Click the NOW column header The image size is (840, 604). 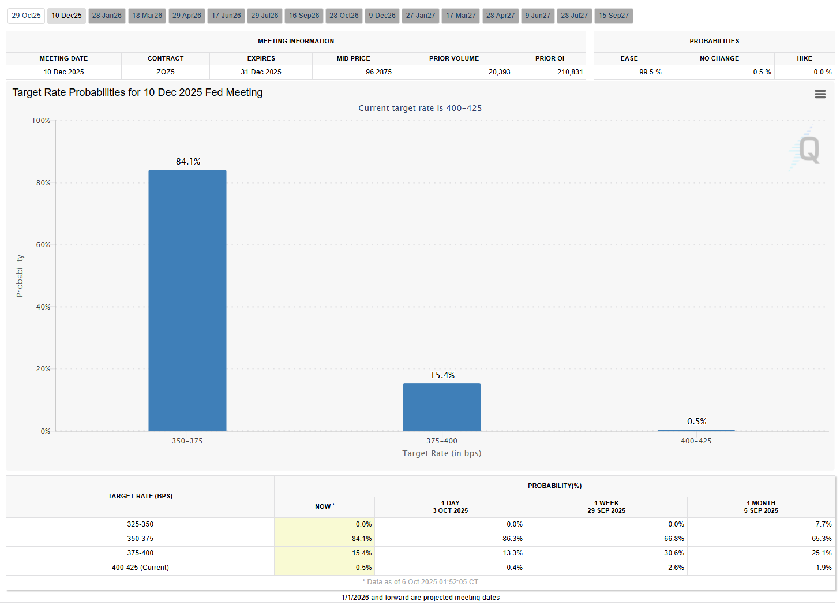point(324,506)
